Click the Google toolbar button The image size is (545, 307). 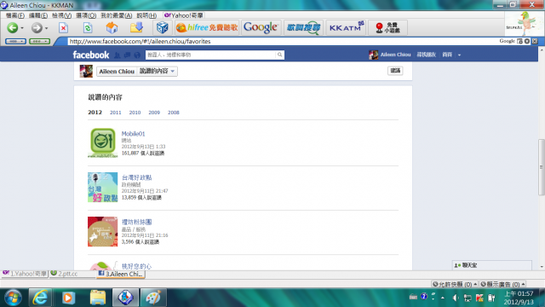(261, 27)
